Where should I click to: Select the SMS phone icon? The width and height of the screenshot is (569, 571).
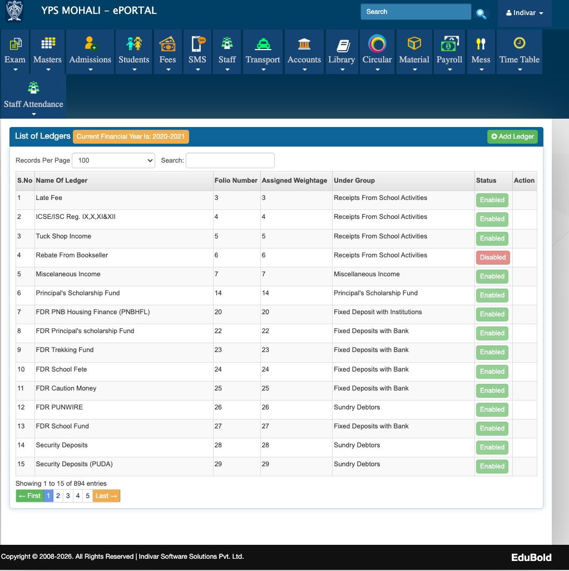197,42
